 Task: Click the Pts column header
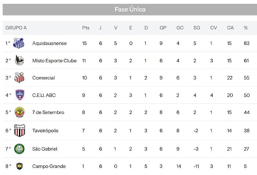(x=86, y=28)
